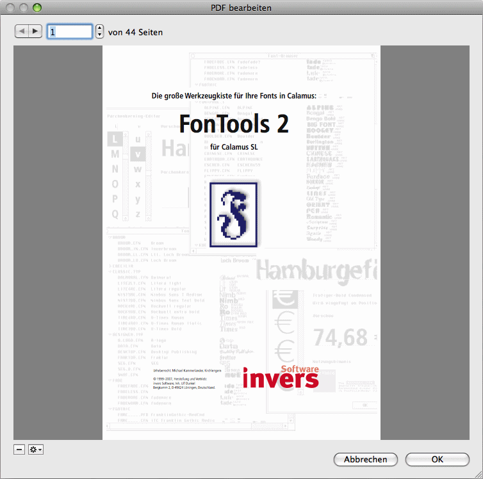Cancel with the Abbrechen button
This screenshot has width=483, height=479.
coord(366,459)
